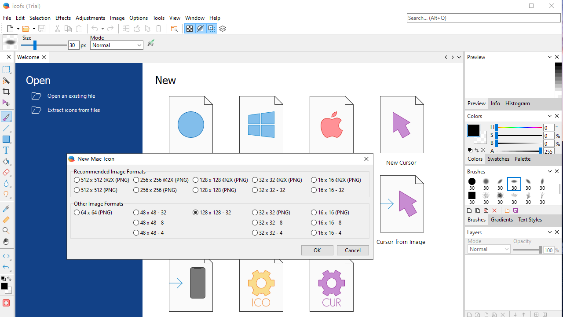The image size is (563, 317).
Task: Select the 512 x 512 @2X (PNG) format
Action: click(x=77, y=180)
